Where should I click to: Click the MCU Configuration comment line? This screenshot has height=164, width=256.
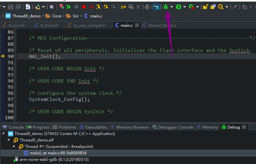click(x=142, y=38)
